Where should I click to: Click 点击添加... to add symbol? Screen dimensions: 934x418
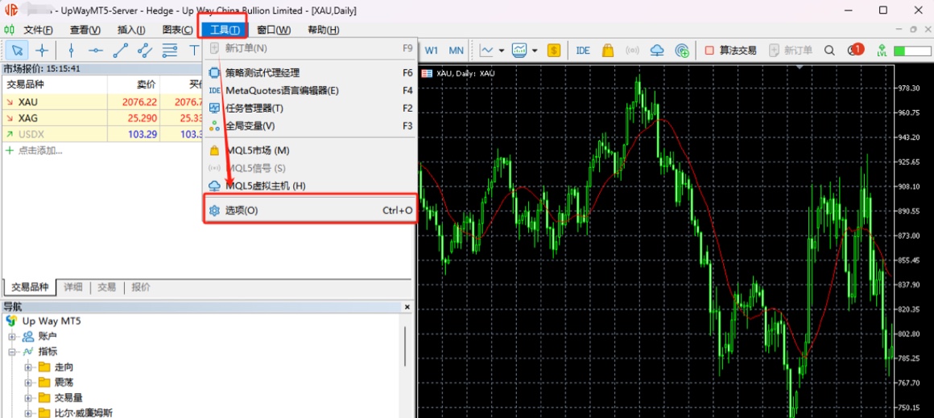[x=34, y=150]
